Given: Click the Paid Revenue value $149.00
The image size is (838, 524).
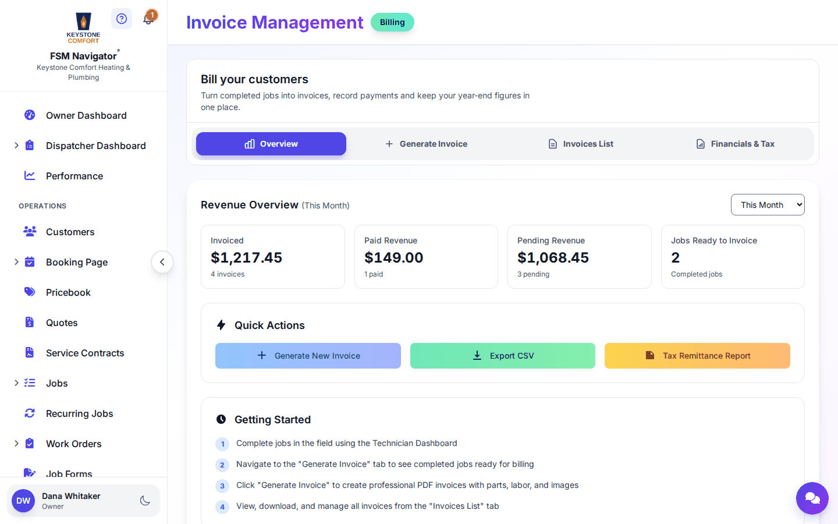Looking at the screenshot, I should tap(393, 257).
